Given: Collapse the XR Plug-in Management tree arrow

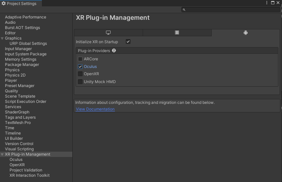Looking at the screenshot, I should (x=2, y=154).
